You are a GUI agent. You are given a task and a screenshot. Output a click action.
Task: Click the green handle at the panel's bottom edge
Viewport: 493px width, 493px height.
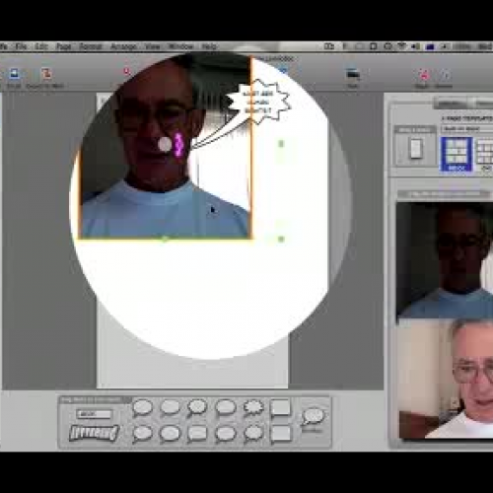[165, 239]
